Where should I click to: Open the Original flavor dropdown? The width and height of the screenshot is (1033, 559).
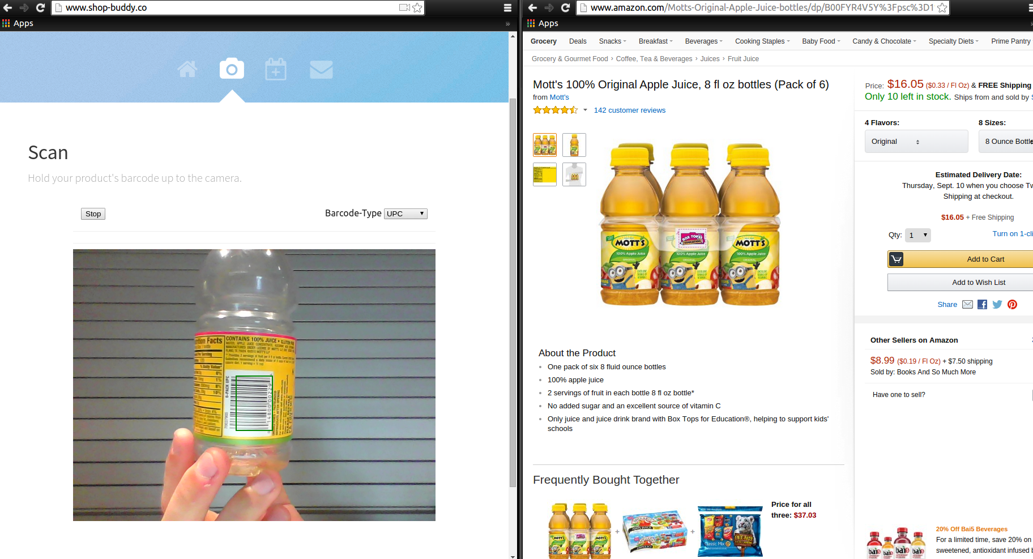point(916,142)
